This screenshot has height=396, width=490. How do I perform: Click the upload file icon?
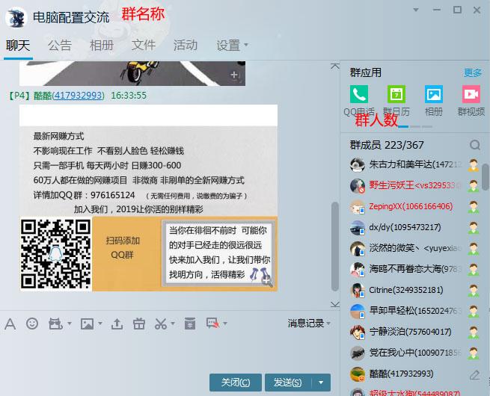(117, 324)
